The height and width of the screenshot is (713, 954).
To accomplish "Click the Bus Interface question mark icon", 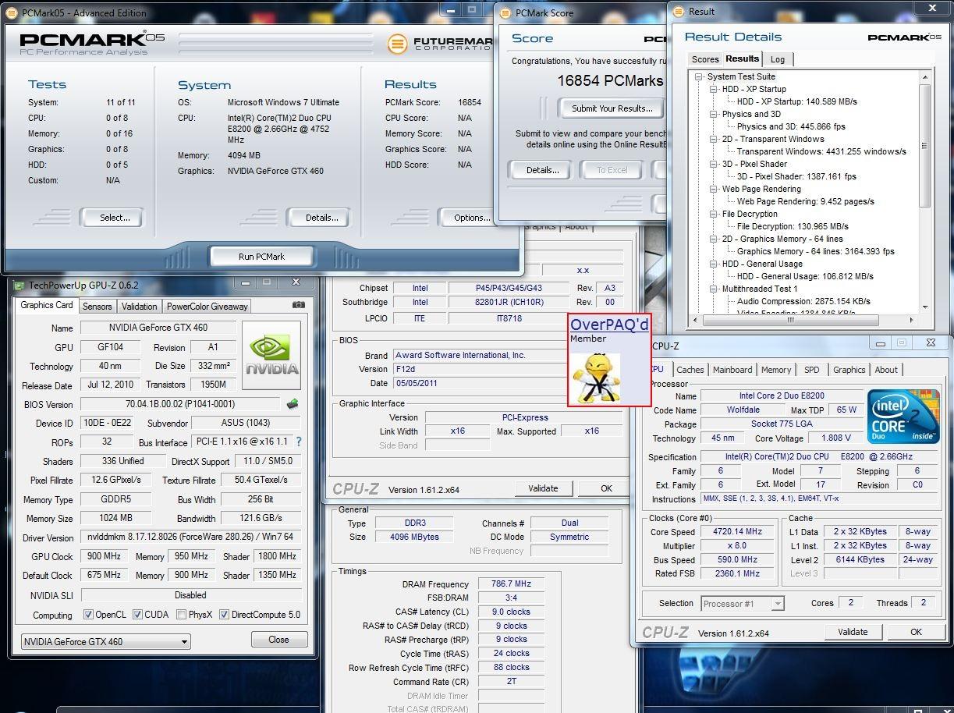I will [299, 442].
